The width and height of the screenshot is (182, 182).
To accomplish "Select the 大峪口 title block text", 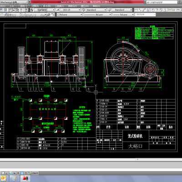I will point(135,146).
